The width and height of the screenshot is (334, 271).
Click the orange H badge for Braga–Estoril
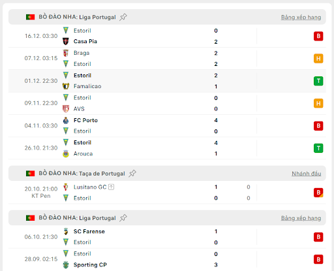pos(318,59)
